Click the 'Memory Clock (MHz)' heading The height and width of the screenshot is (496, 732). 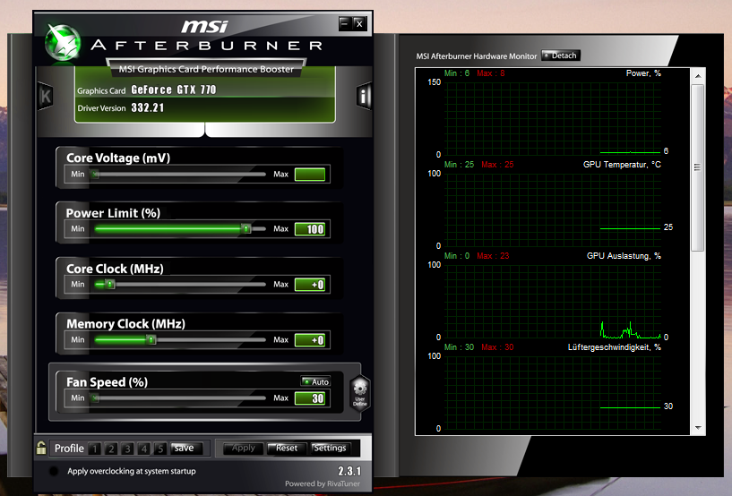click(125, 324)
